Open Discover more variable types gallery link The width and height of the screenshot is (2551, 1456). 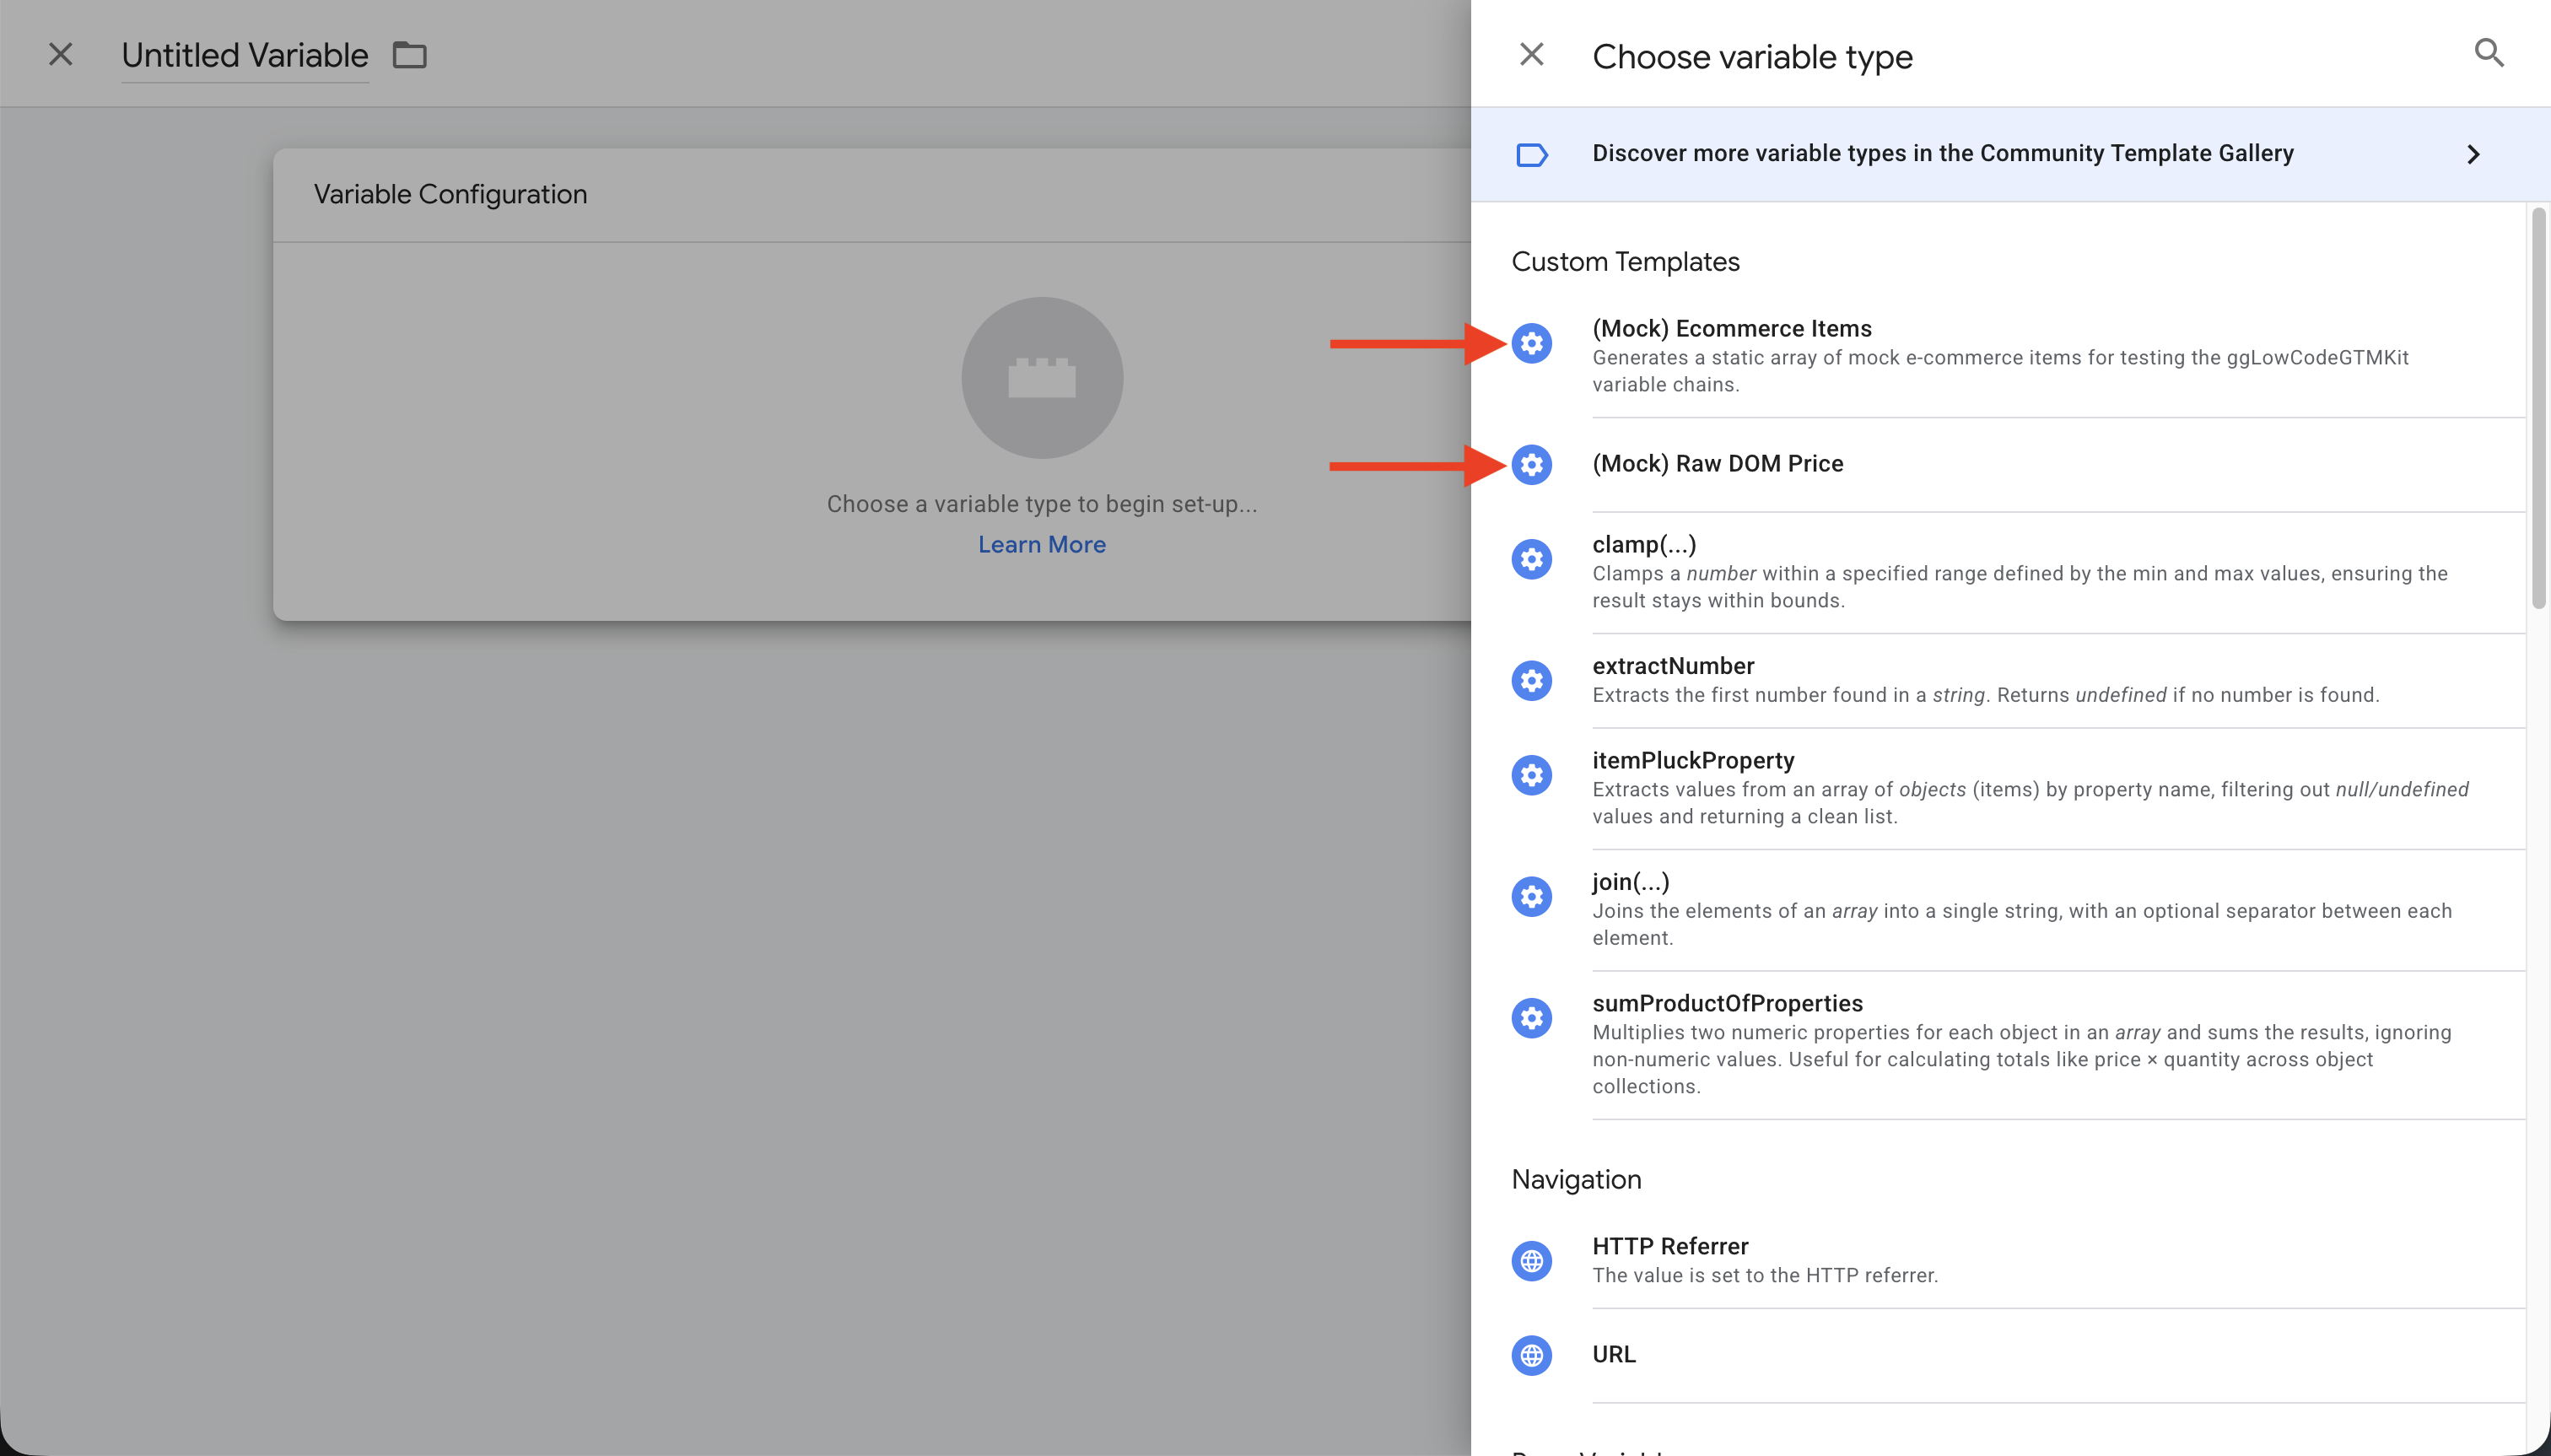[2010, 155]
